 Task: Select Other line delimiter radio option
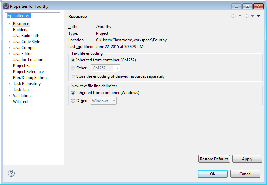(x=73, y=101)
